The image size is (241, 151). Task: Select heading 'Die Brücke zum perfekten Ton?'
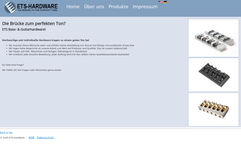[34, 24]
